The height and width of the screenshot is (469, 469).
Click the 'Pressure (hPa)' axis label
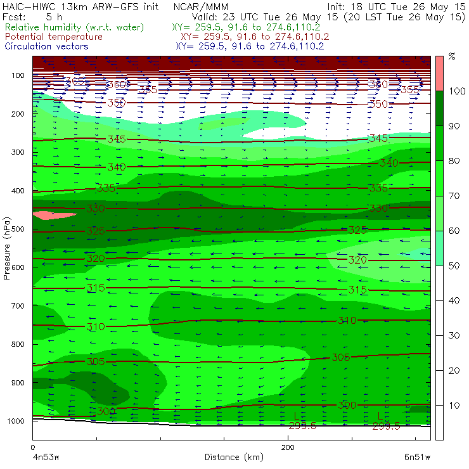click(7, 248)
